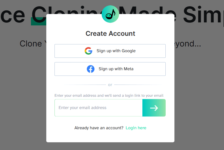Click the login link instruction text above the field
224x150 pixels.
pos(109,96)
